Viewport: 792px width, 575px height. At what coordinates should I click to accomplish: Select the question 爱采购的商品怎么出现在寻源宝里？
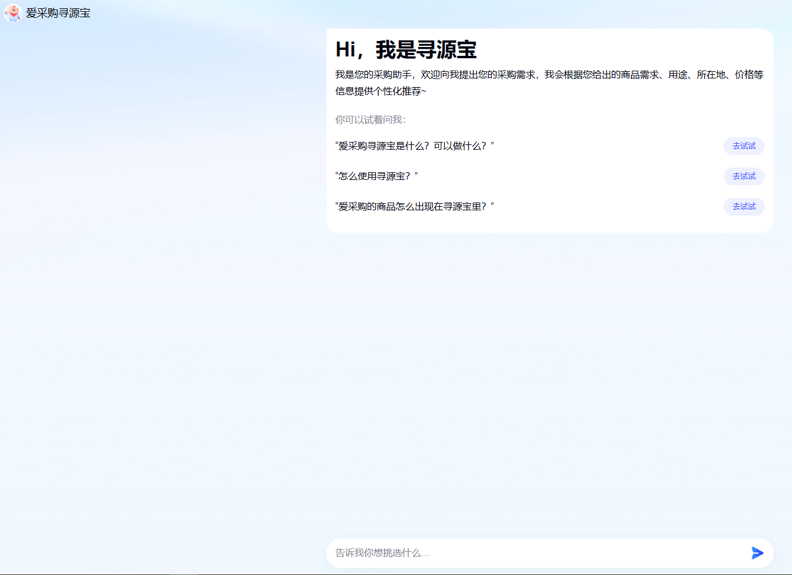click(414, 207)
